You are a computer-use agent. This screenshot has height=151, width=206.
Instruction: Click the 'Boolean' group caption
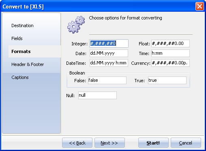(77, 73)
